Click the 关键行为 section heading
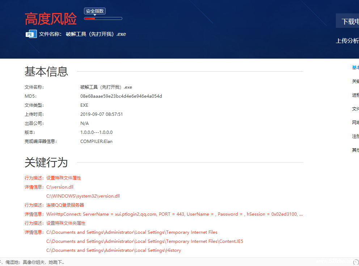Screen dimensions: 359x266 click(x=46, y=162)
